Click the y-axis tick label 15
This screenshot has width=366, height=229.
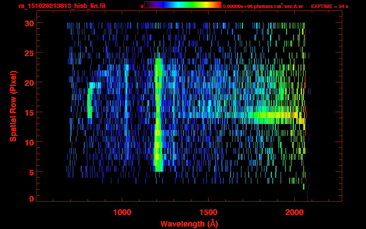point(29,112)
